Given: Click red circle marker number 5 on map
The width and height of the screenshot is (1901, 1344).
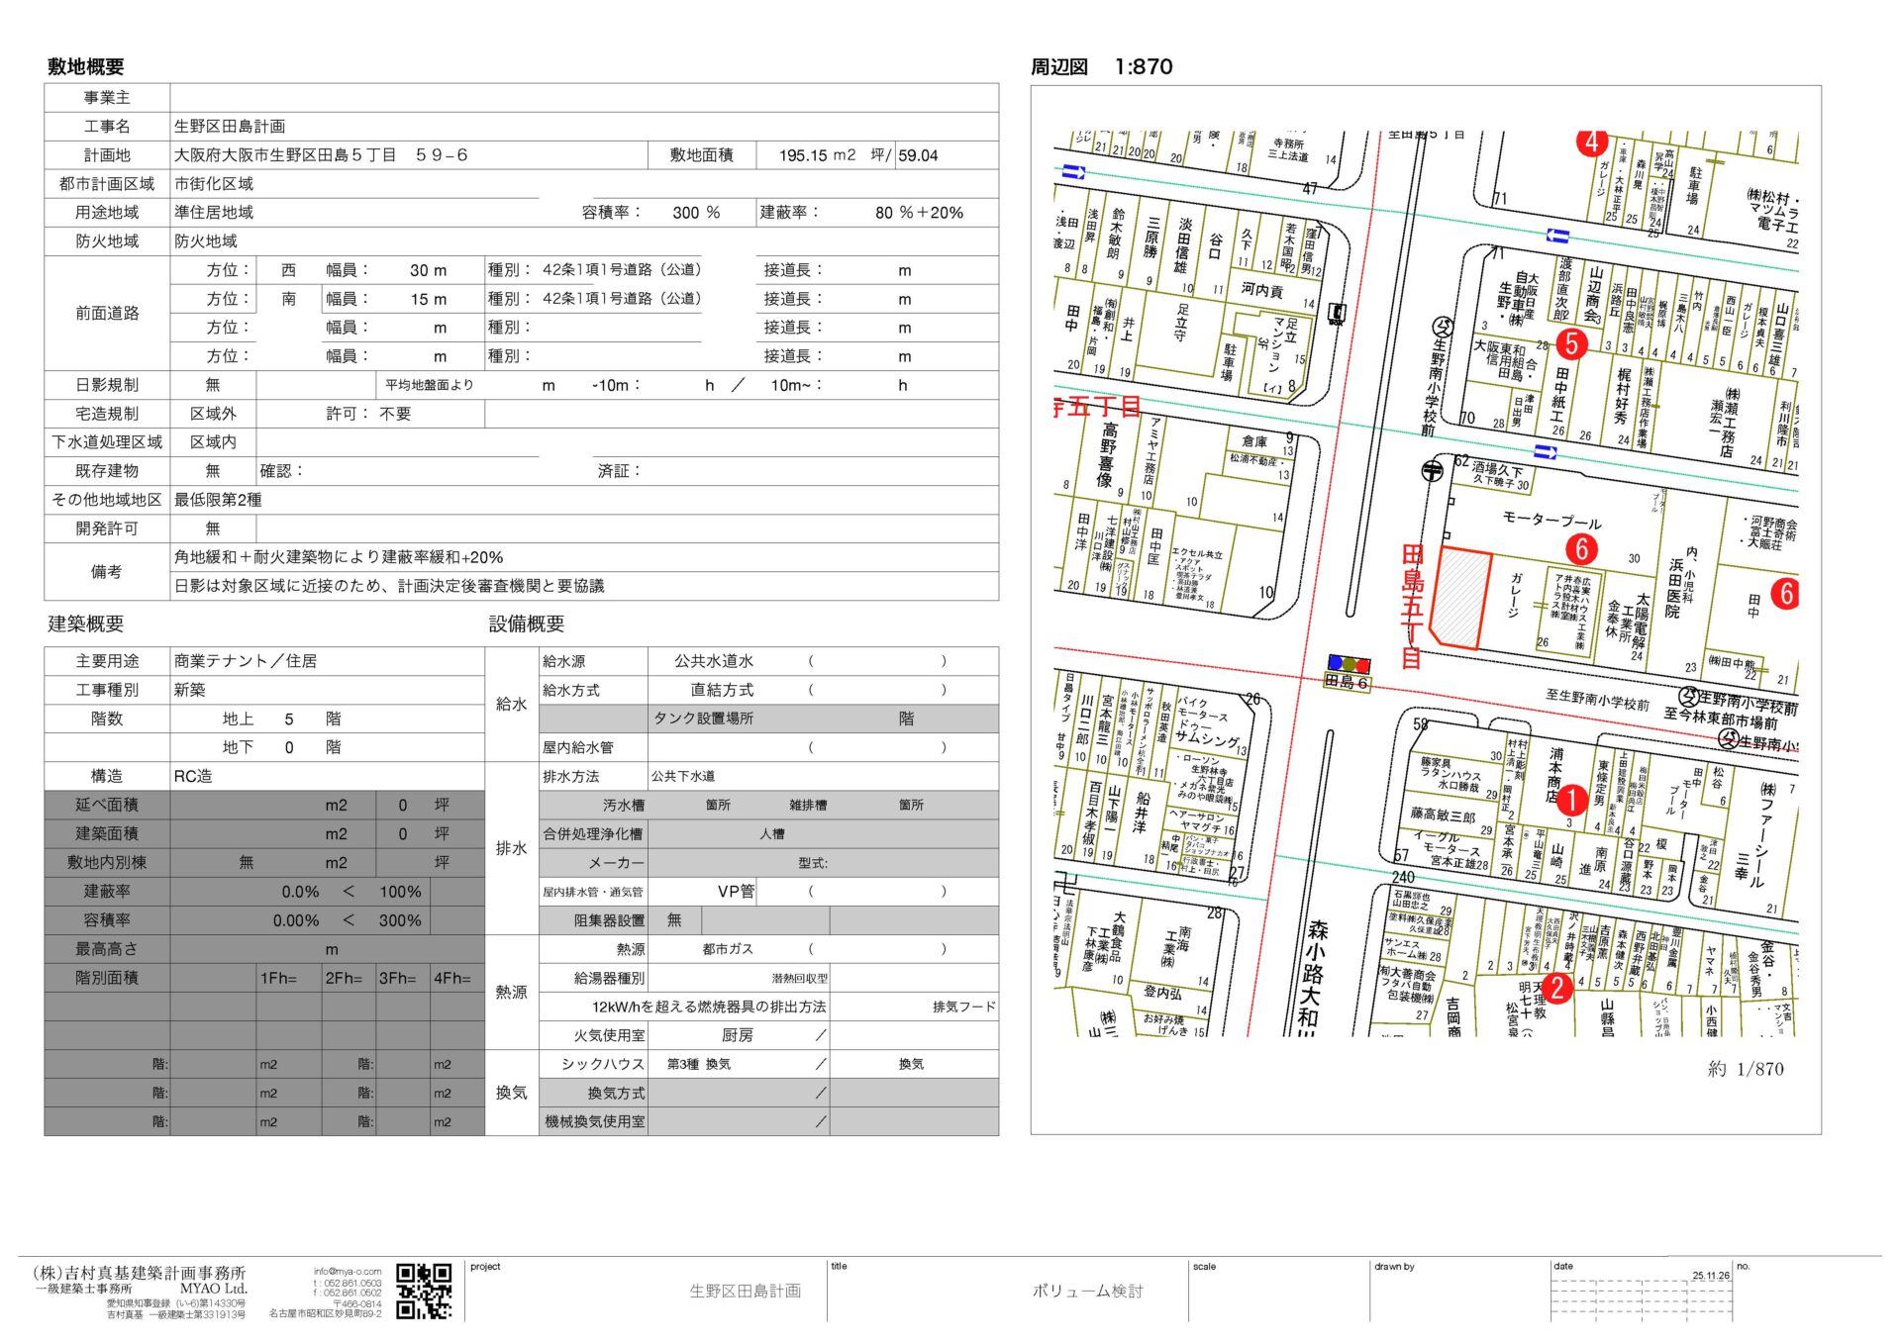Looking at the screenshot, I should [1571, 343].
